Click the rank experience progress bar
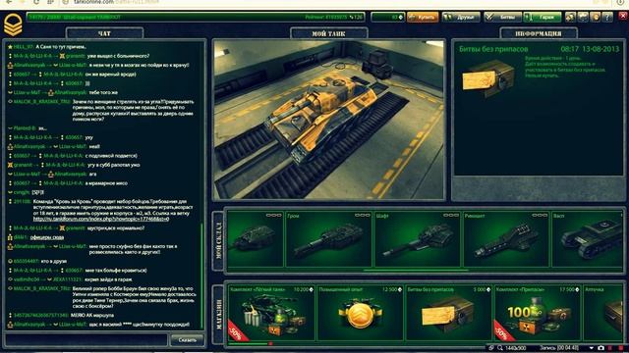629x353 pixels. [196, 18]
